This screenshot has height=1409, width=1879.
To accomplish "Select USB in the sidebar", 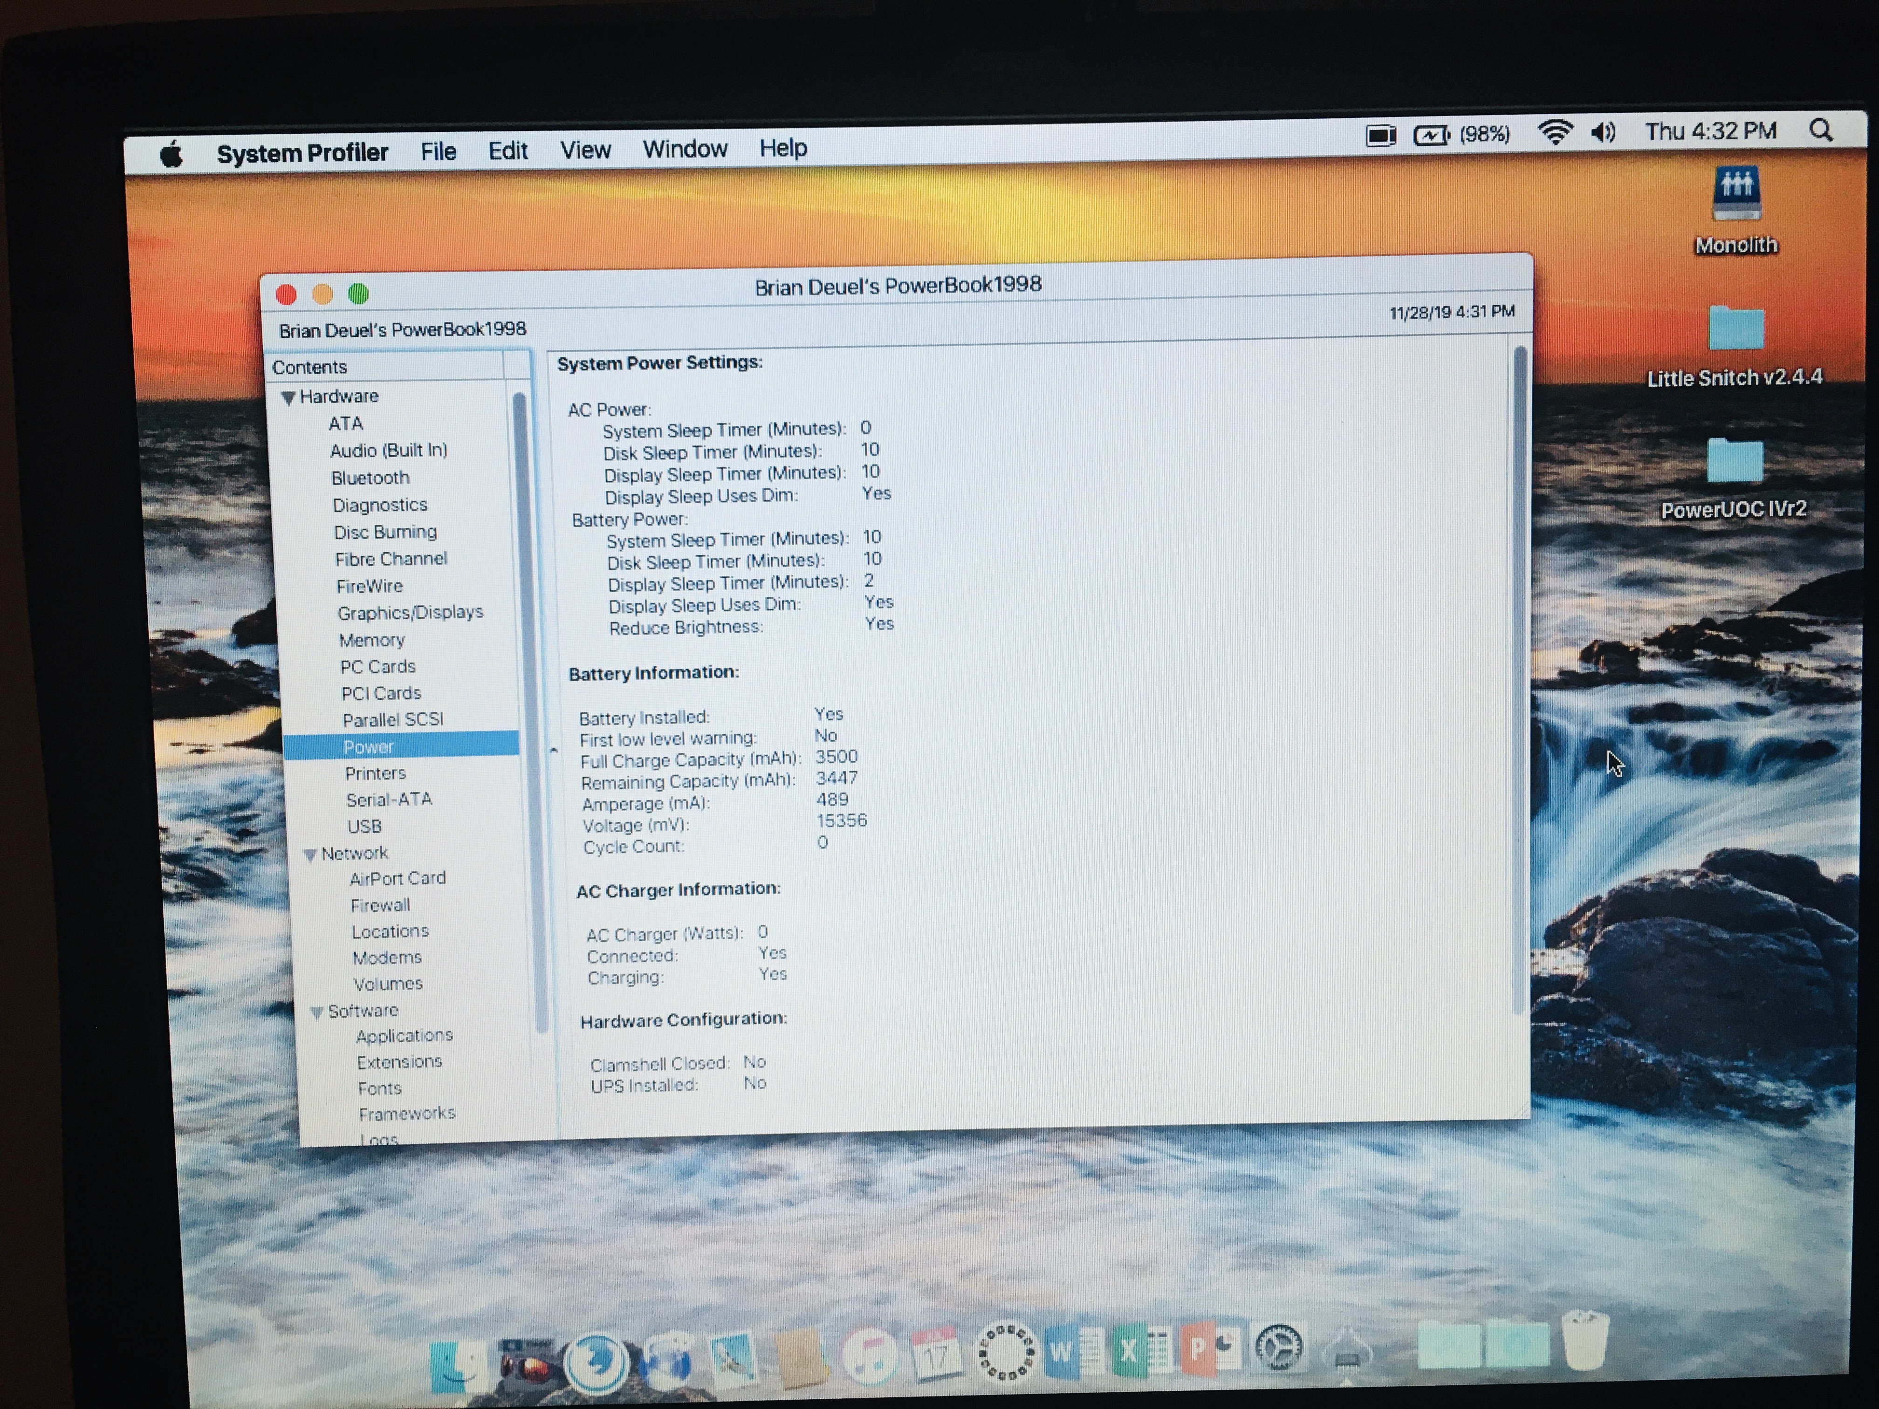I will click(364, 827).
